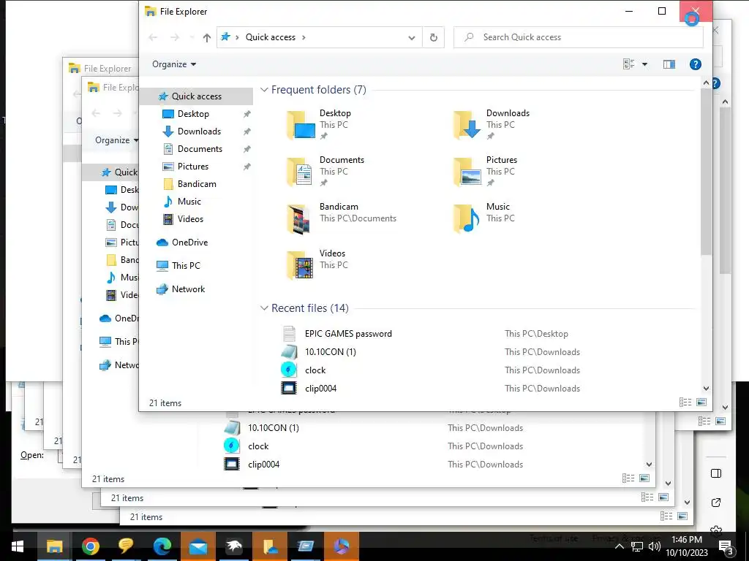Select Pictures in the front window sidebar
This screenshot has height=561, width=749.
(x=193, y=167)
